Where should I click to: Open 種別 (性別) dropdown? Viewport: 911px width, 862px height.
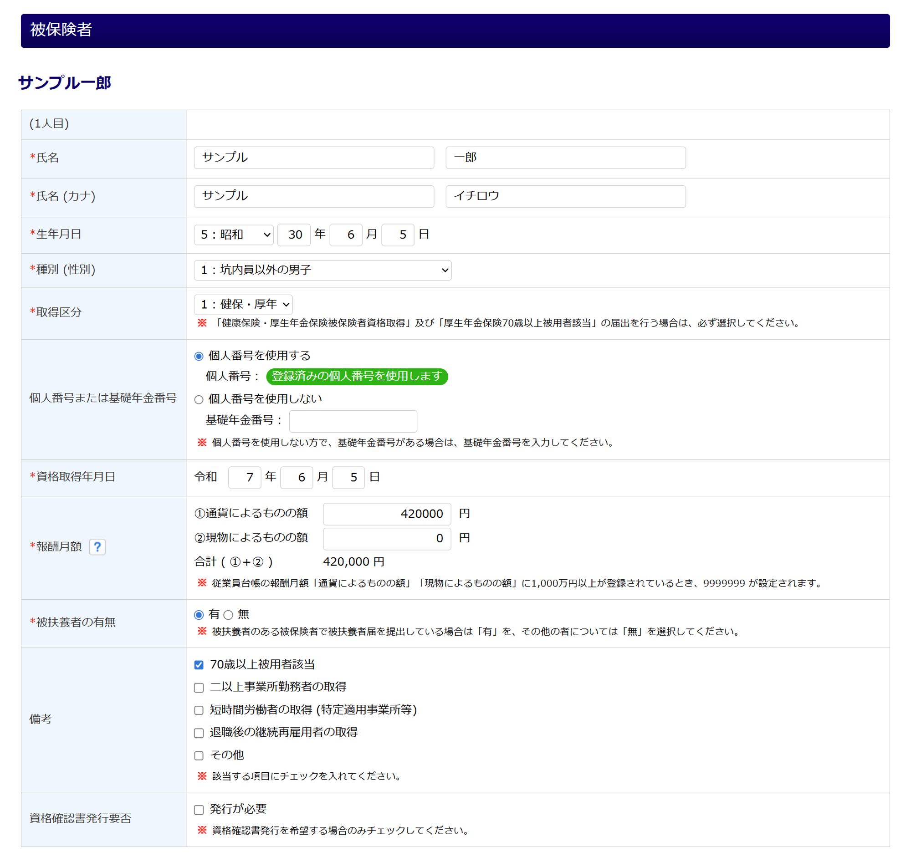[322, 270]
